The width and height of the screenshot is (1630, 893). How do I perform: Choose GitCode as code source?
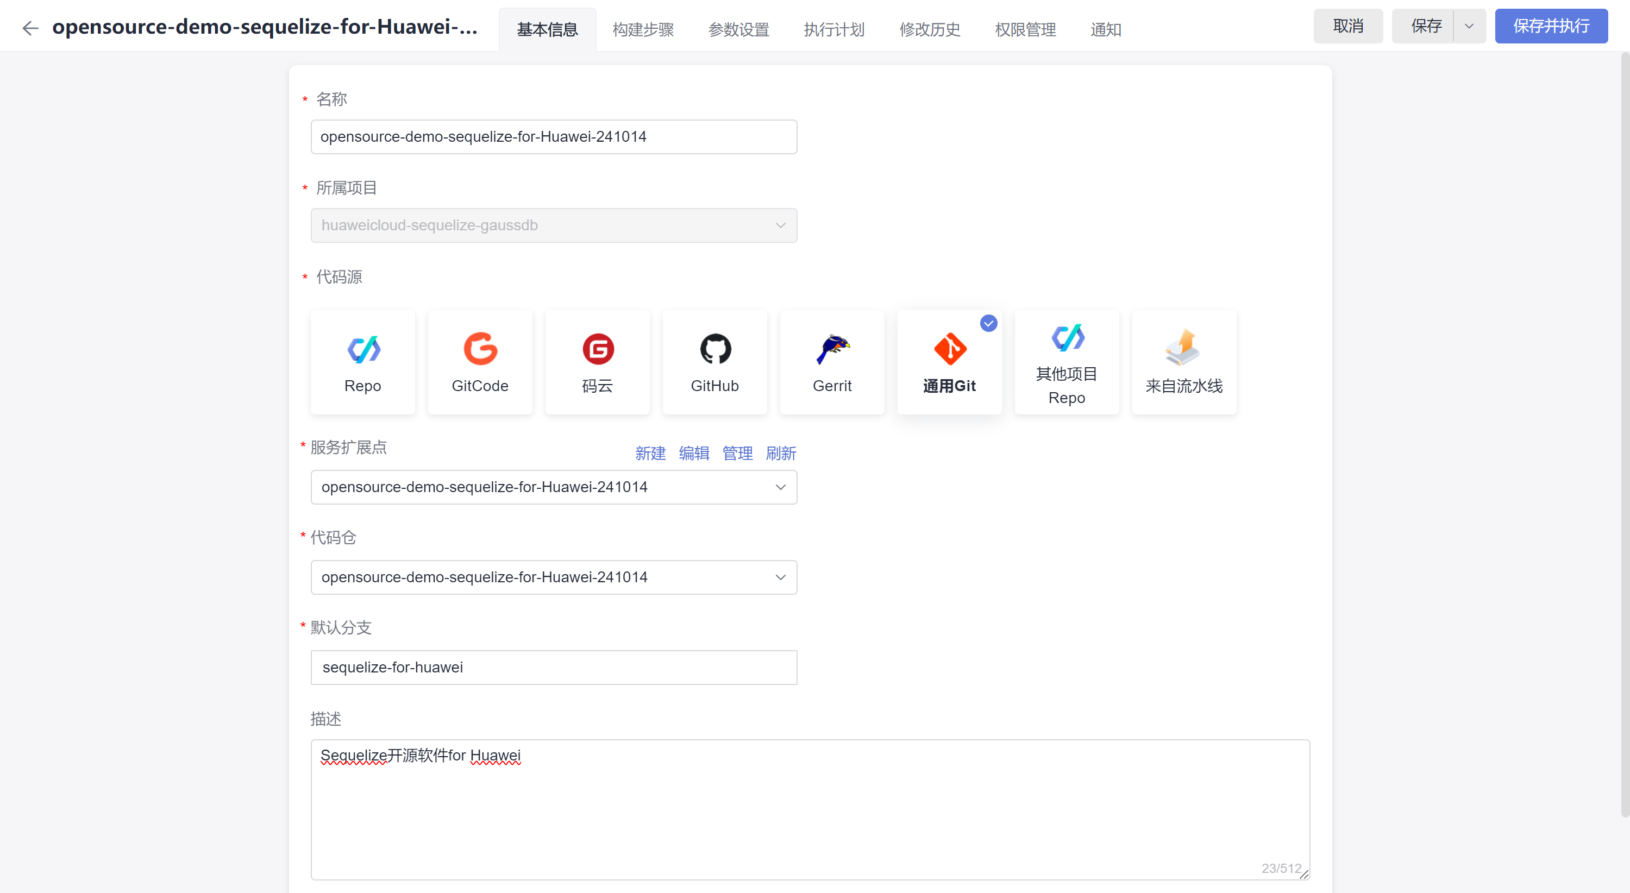480,362
